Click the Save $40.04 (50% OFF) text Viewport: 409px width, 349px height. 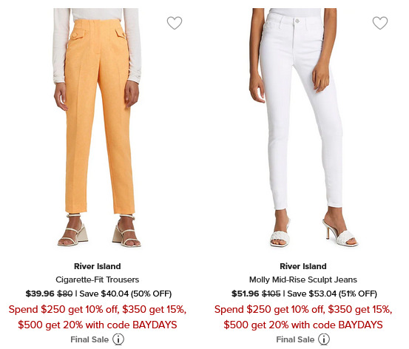pyautogui.click(x=126, y=294)
